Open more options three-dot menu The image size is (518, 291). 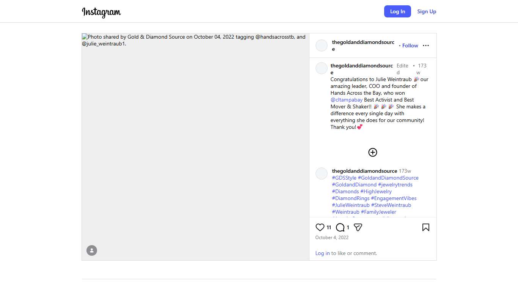[x=425, y=45]
